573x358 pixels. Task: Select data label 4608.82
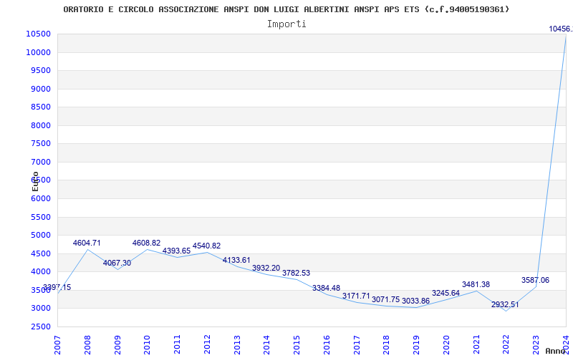(147, 243)
